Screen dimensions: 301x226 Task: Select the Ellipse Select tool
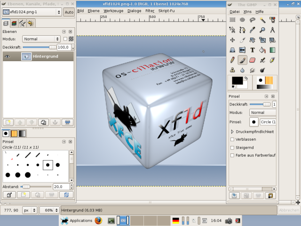242,20
